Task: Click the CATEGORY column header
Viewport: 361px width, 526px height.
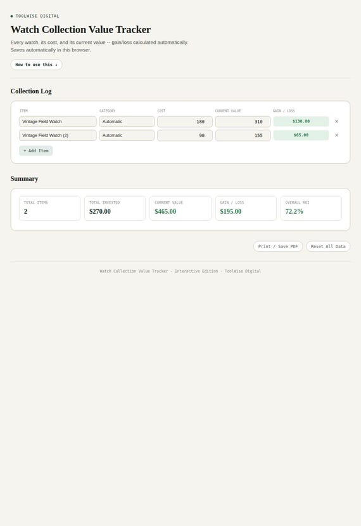Action: (107, 110)
